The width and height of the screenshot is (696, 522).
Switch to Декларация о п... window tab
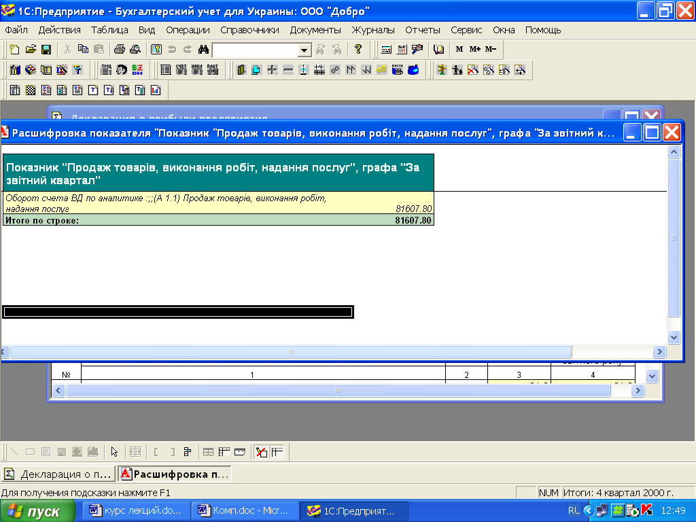pos(58,474)
